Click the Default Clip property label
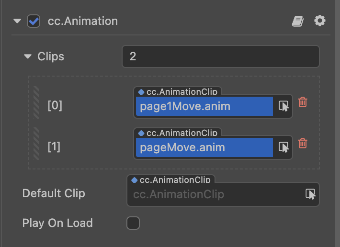 [54, 193]
